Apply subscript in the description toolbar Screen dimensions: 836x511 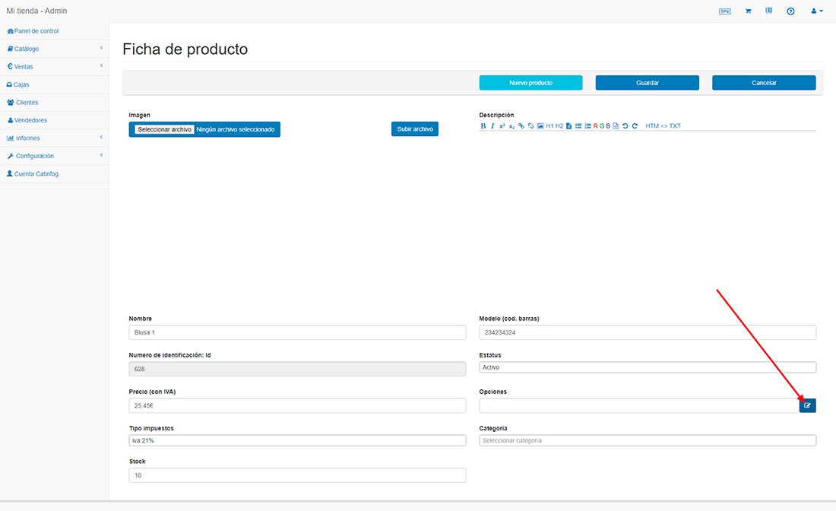click(511, 126)
